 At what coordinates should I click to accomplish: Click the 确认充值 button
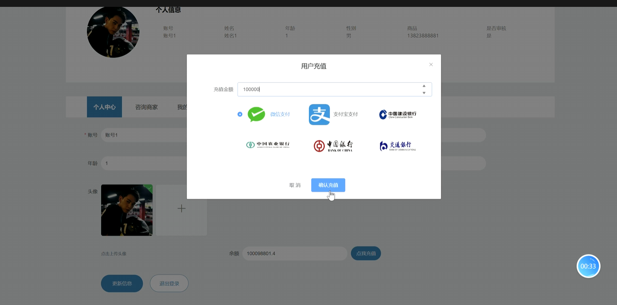pyautogui.click(x=328, y=185)
